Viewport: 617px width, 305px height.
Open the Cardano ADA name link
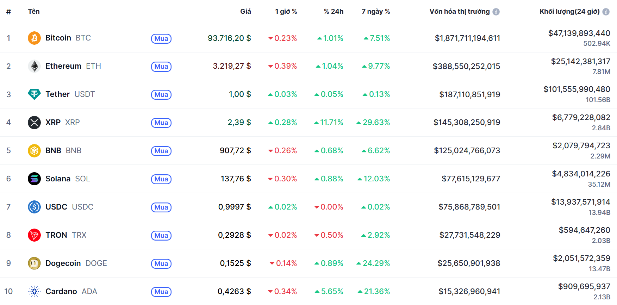[x=71, y=292]
